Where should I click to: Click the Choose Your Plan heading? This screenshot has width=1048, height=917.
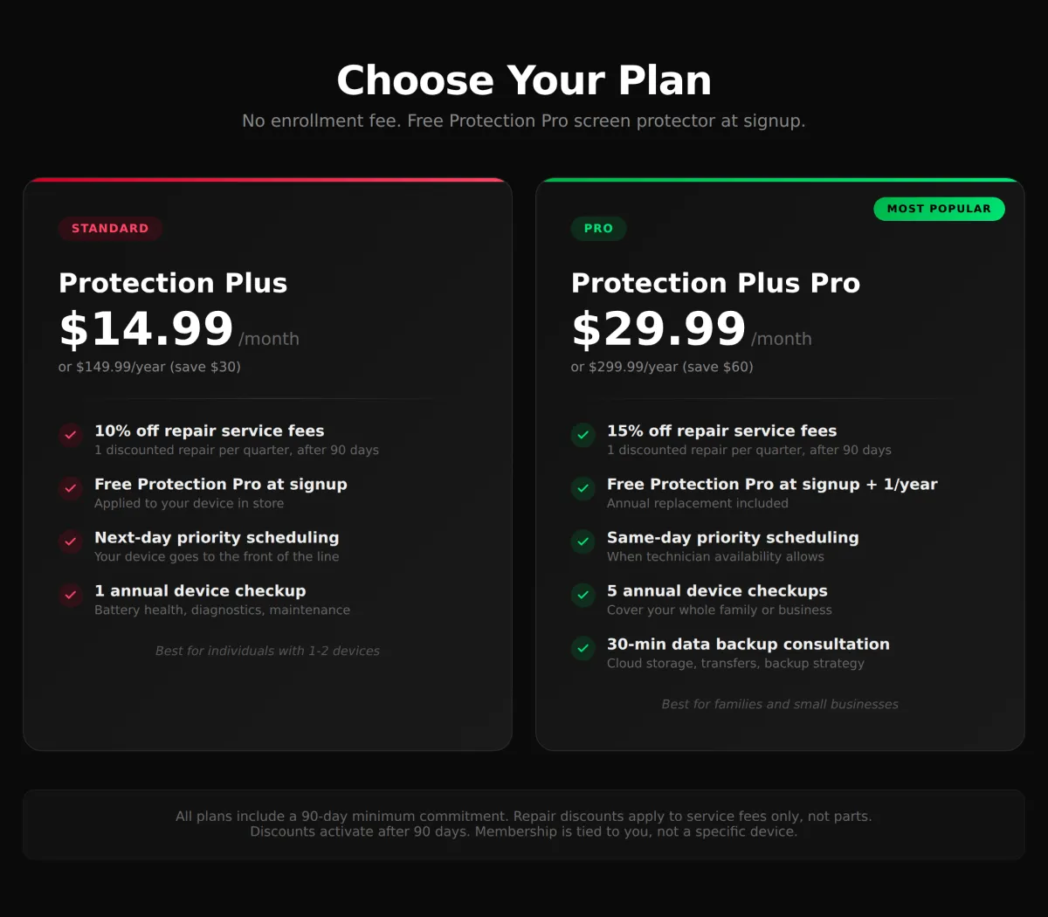524,80
